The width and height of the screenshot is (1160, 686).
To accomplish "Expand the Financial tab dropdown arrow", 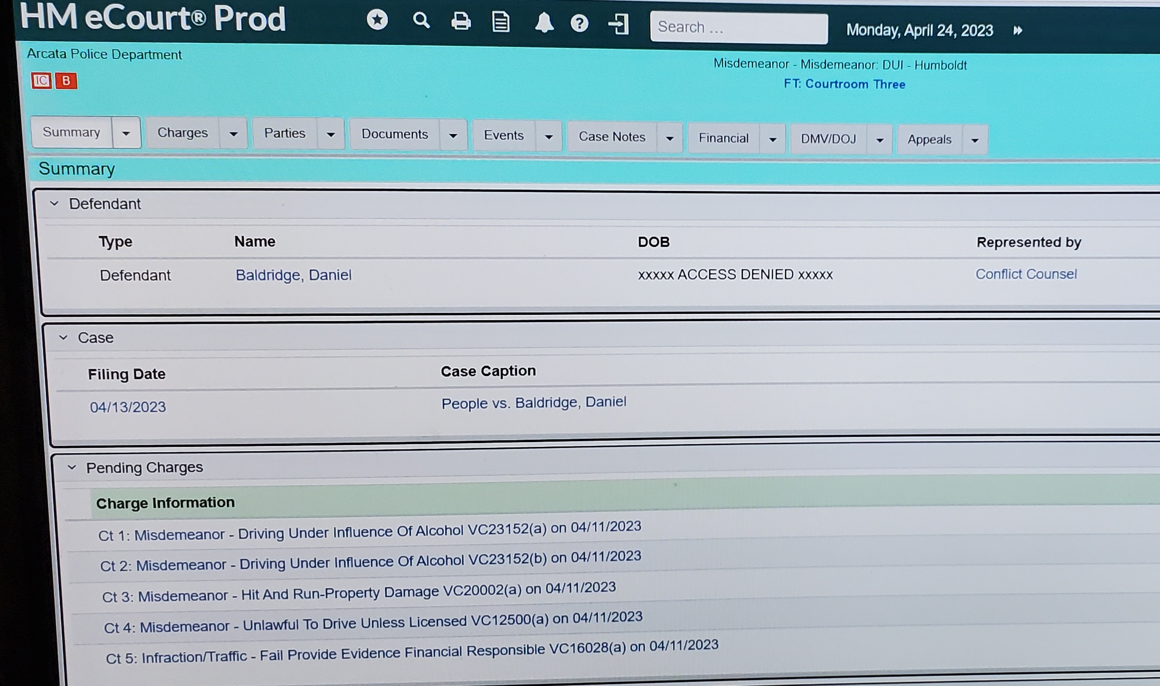I will (772, 140).
